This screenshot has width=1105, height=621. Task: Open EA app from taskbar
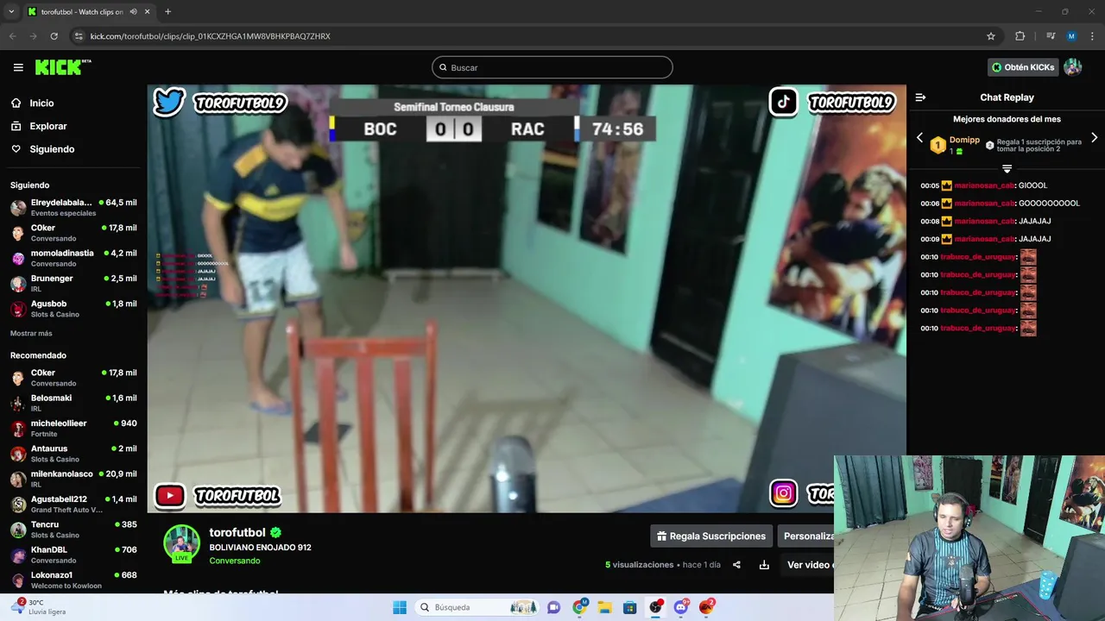[x=706, y=607]
